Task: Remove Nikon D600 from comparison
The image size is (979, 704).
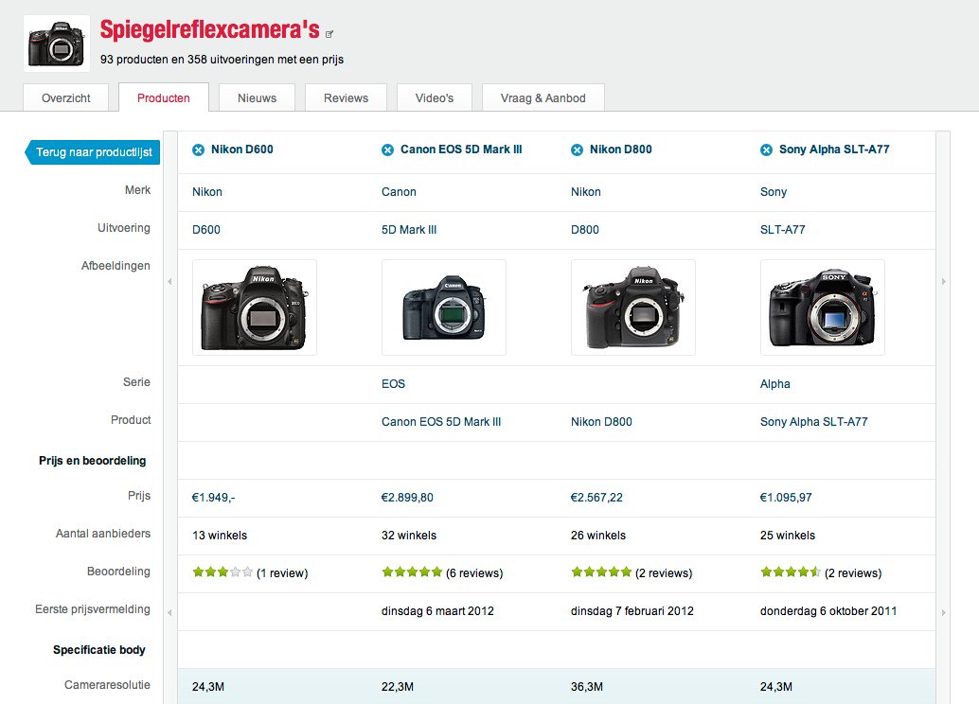Action: coord(198,150)
